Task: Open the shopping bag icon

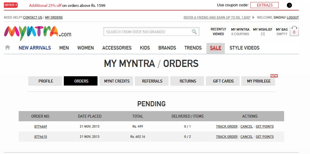Action: pos(294,31)
